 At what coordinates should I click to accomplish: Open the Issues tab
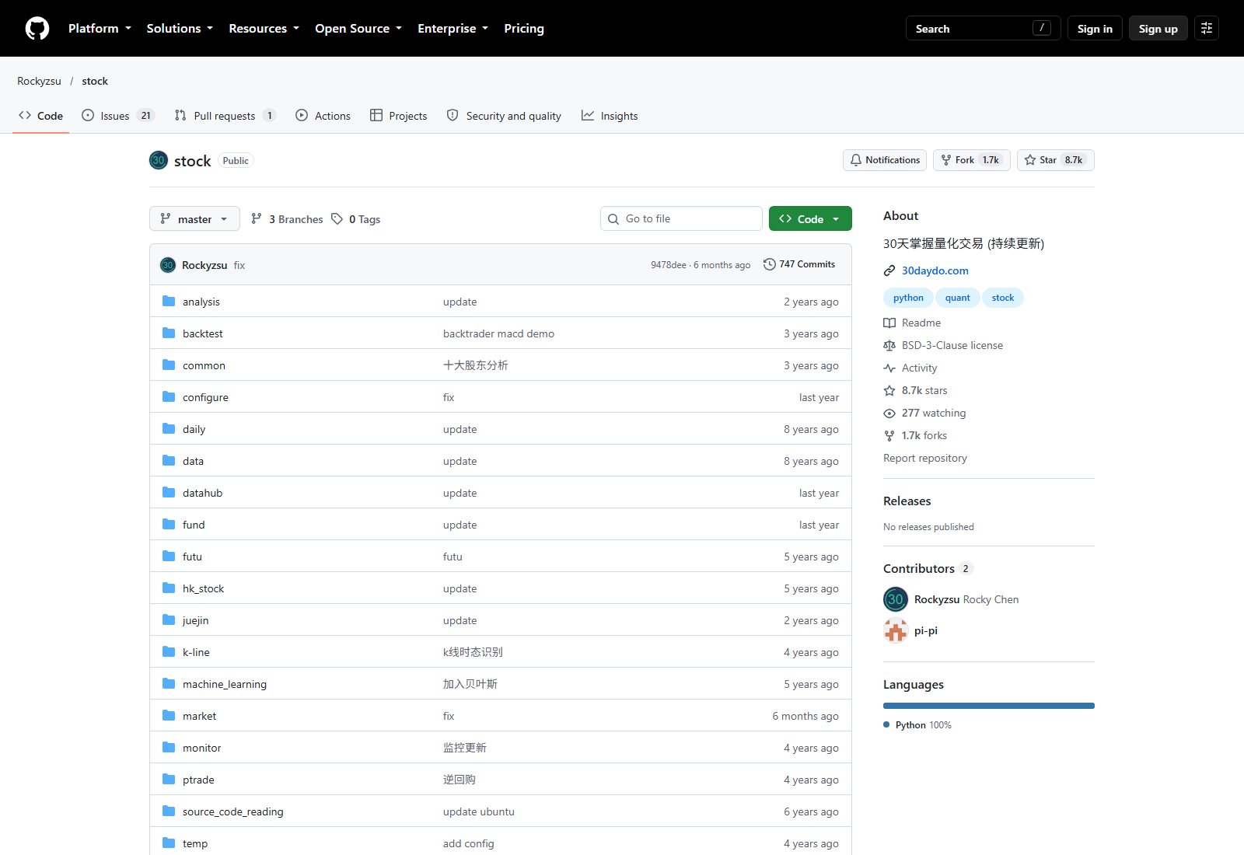coord(118,116)
